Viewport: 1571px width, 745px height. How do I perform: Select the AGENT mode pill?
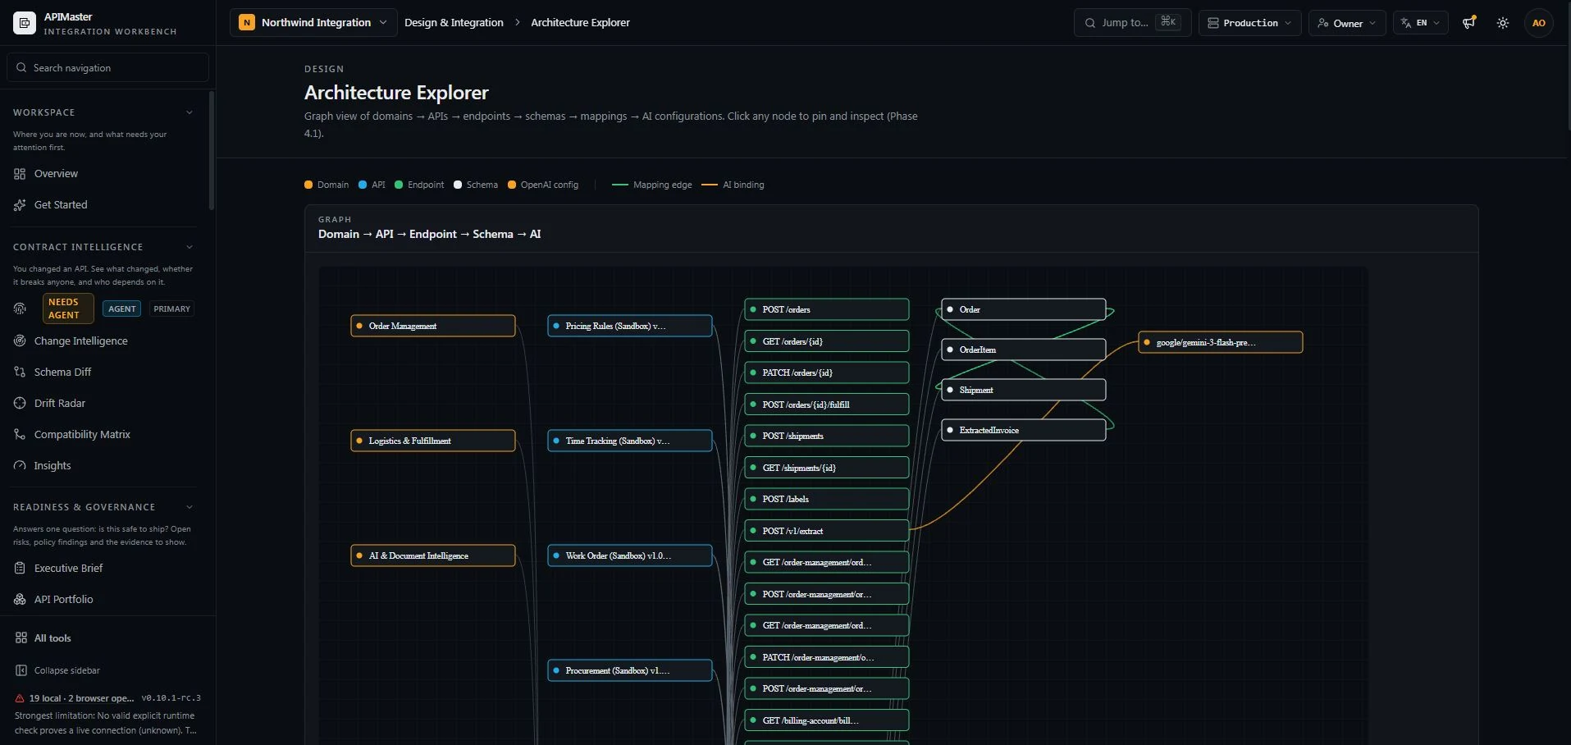121,309
